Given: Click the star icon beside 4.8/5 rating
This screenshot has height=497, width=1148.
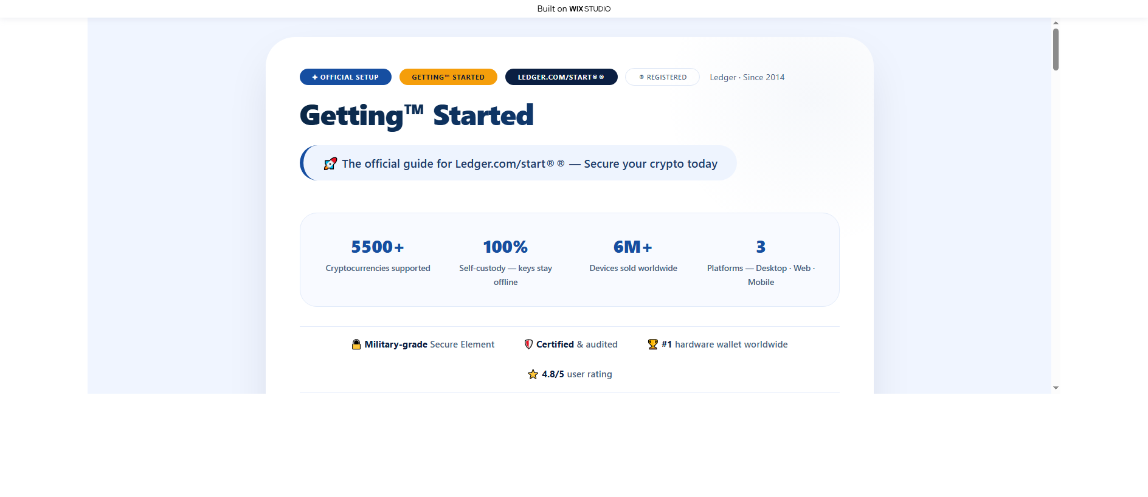Looking at the screenshot, I should (533, 374).
